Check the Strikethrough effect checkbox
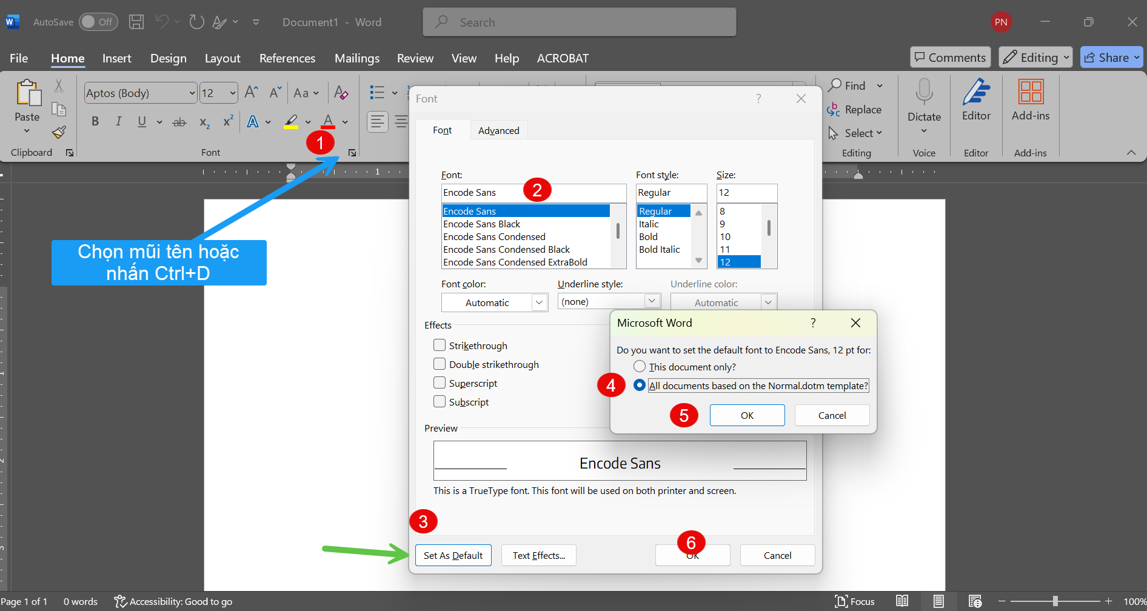1147x611 pixels. pyautogui.click(x=440, y=345)
